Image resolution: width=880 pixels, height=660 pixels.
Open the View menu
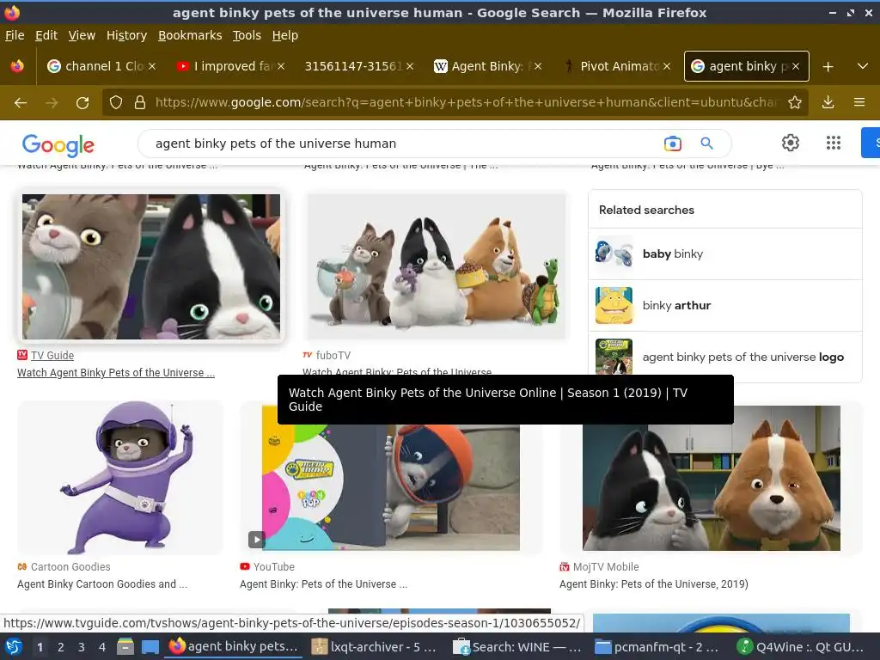pyautogui.click(x=82, y=35)
